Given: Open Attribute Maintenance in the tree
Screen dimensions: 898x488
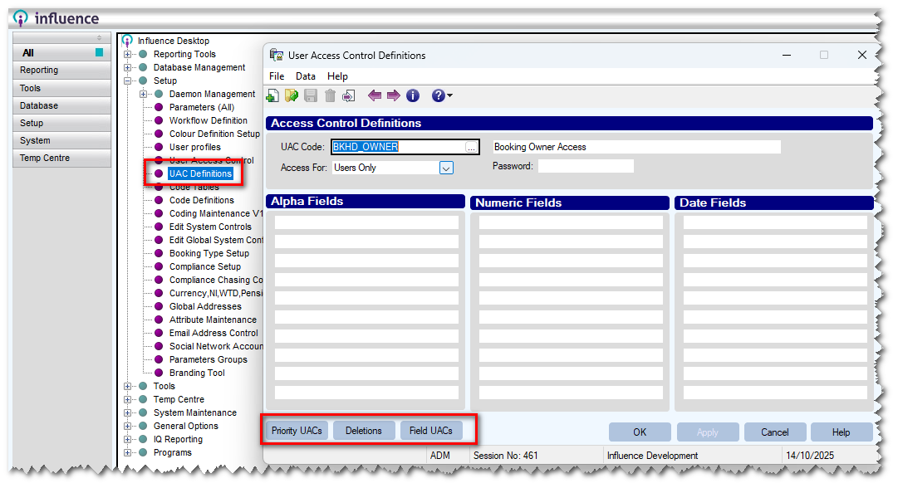Looking at the screenshot, I should coord(213,320).
